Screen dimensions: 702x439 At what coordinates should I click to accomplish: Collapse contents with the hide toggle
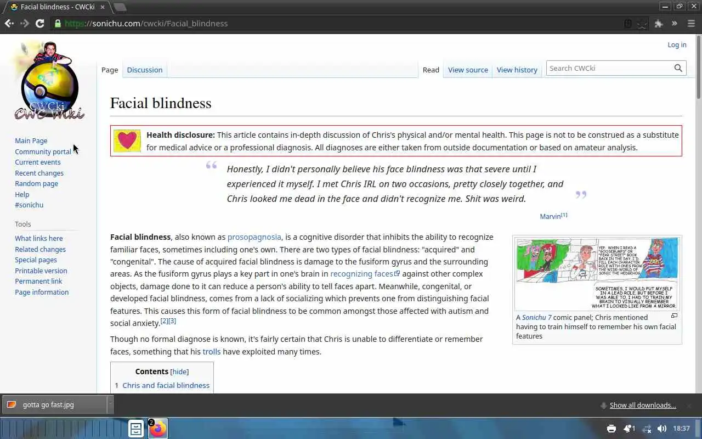tap(179, 372)
